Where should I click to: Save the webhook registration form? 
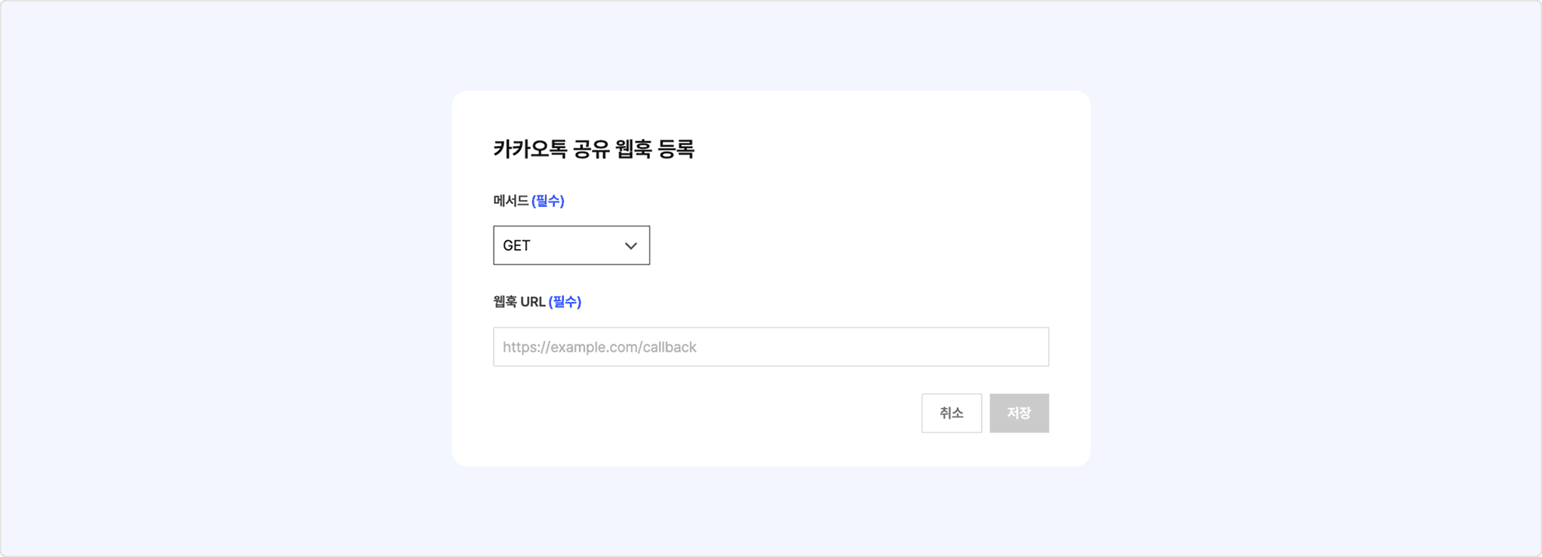(1018, 413)
